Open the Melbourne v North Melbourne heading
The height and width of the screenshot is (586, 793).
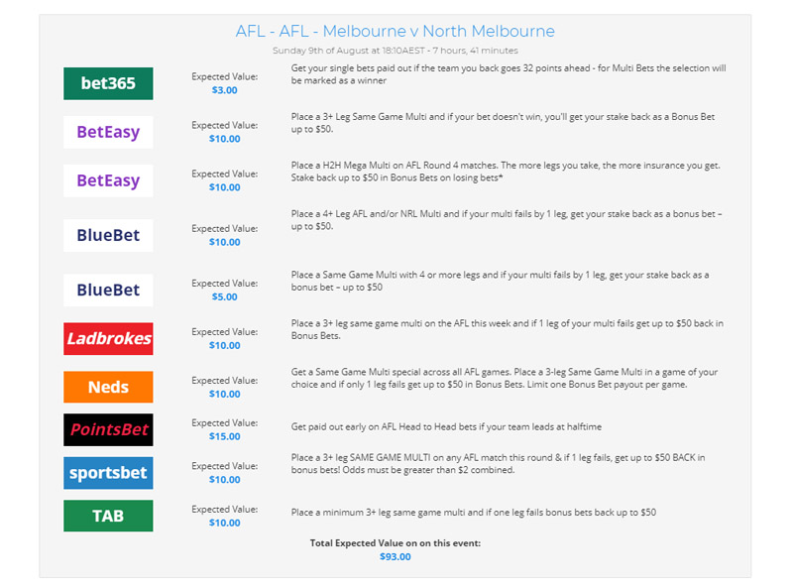click(395, 32)
